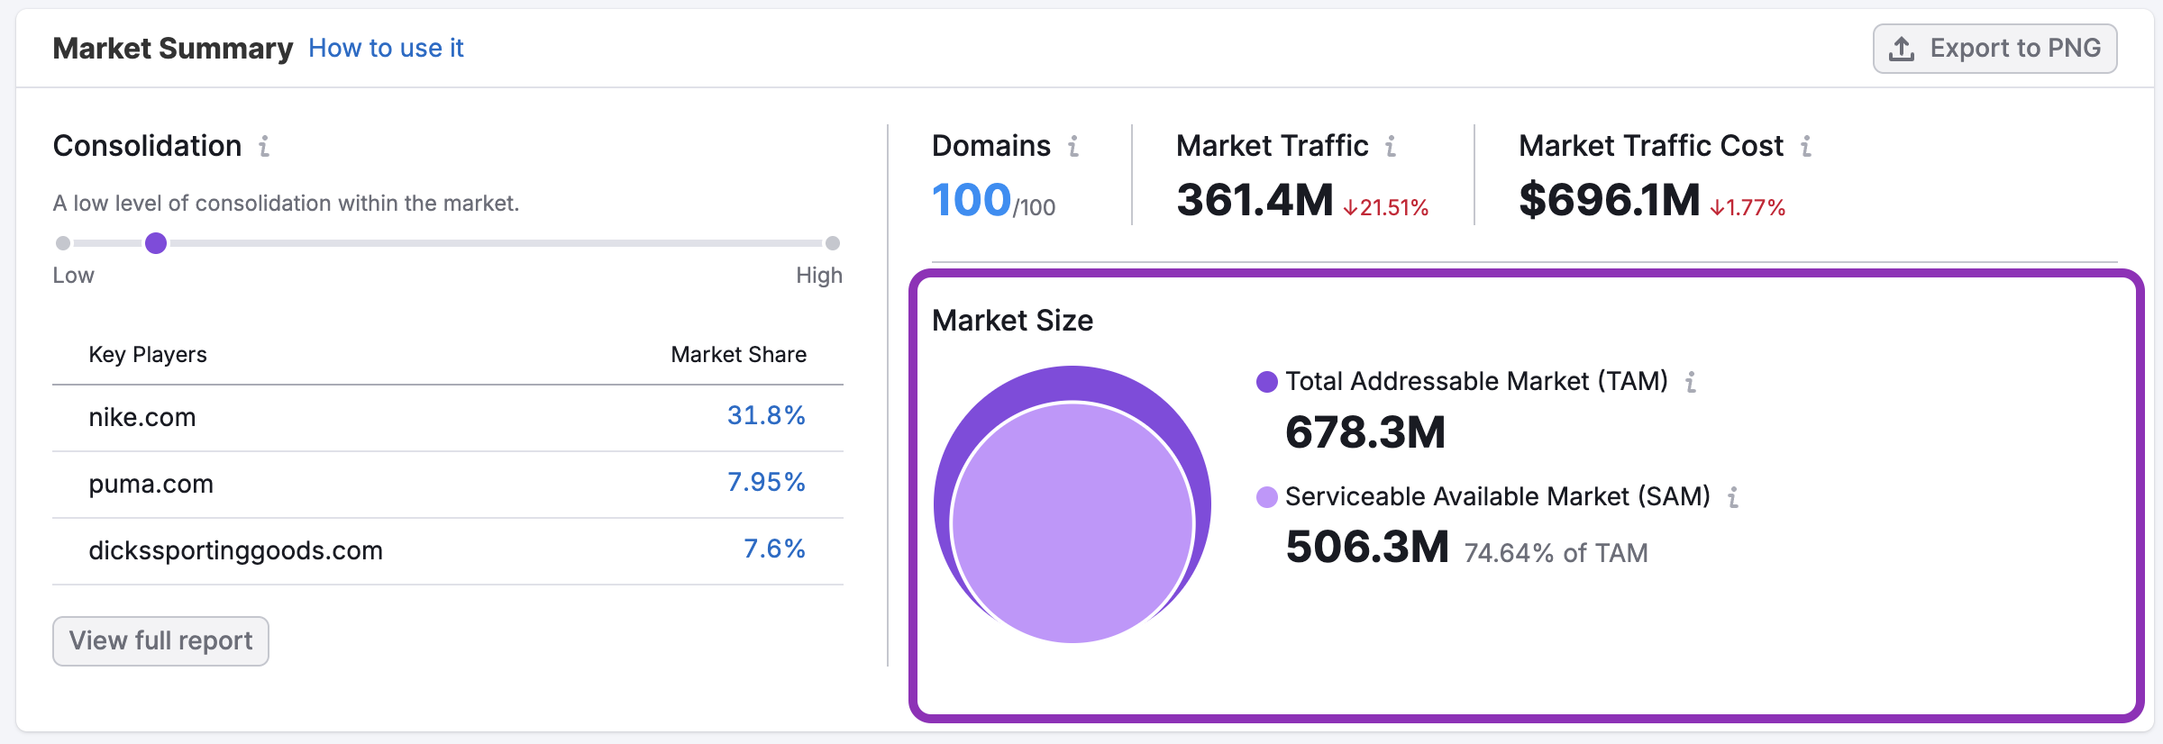This screenshot has width=2163, height=744.
Task: Click puma.com's 7.95% market share
Action: 765,483
